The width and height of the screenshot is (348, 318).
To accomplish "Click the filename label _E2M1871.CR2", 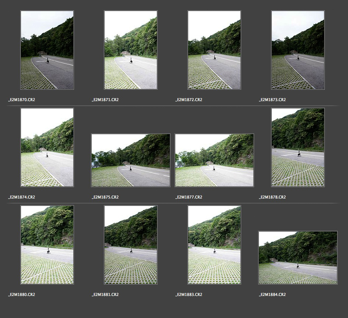I will [105, 100].
